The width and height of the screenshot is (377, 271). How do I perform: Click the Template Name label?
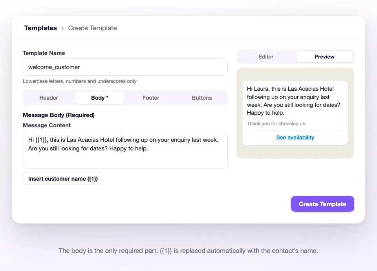click(x=44, y=53)
